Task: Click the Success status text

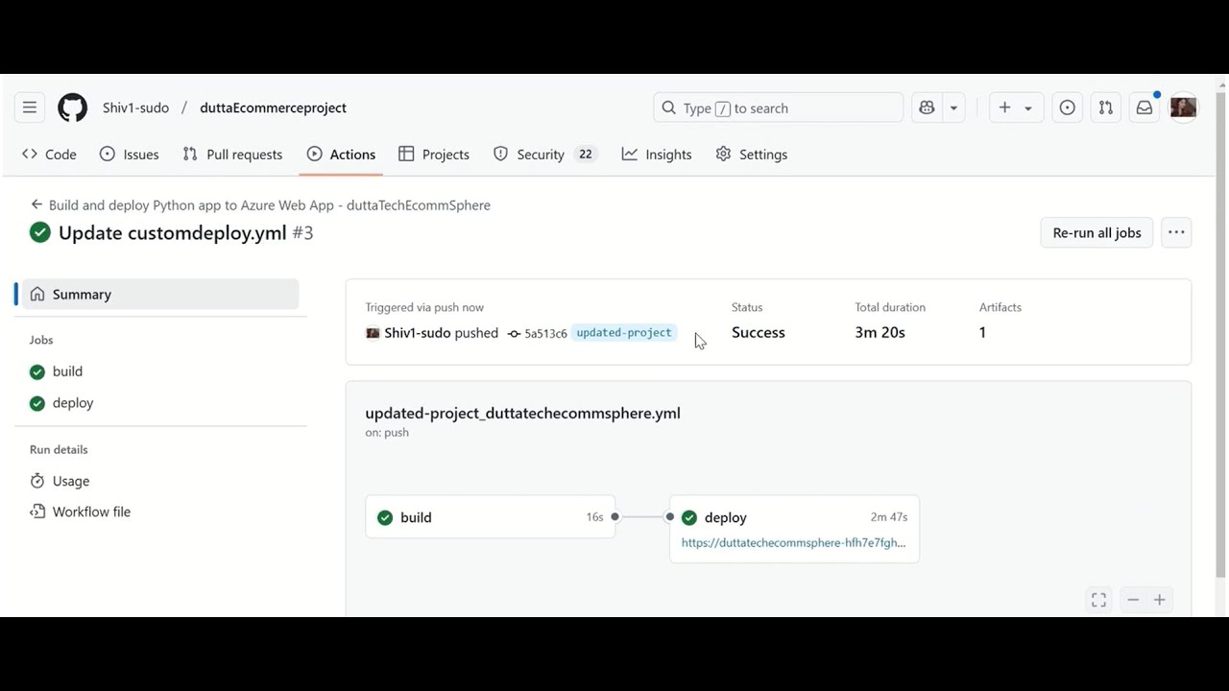Action: click(758, 332)
